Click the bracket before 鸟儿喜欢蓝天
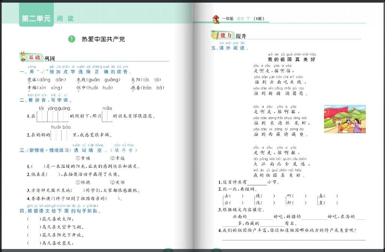 click(x=34, y=243)
